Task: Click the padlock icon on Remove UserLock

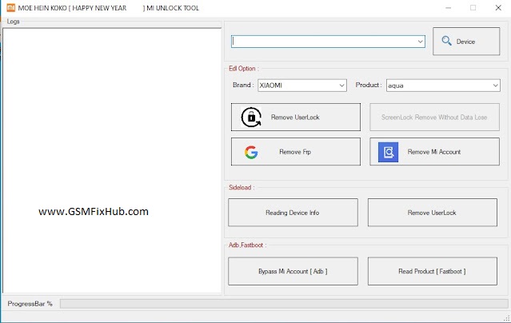Action: [x=251, y=117]
